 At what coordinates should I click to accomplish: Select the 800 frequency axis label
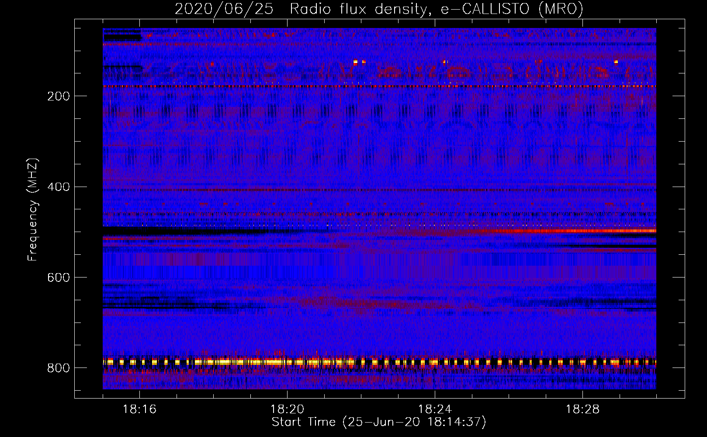click(59, 368)
